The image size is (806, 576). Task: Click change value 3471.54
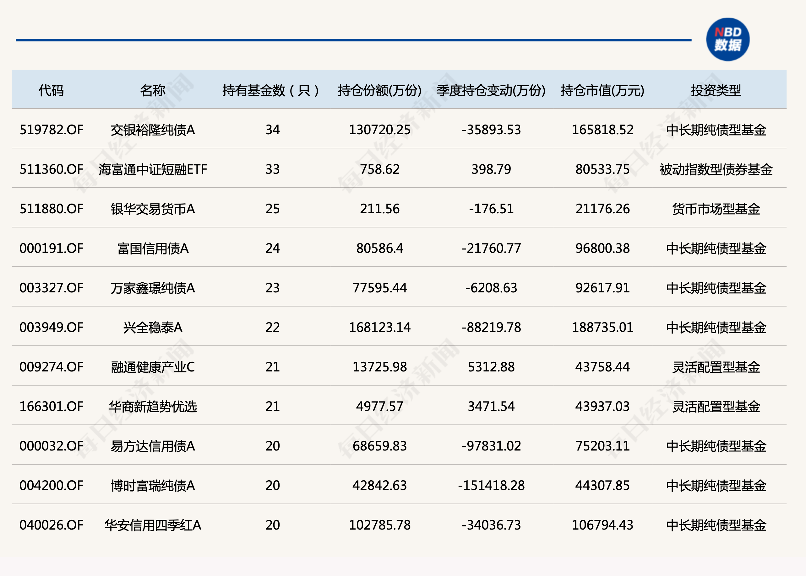[491, 407]
